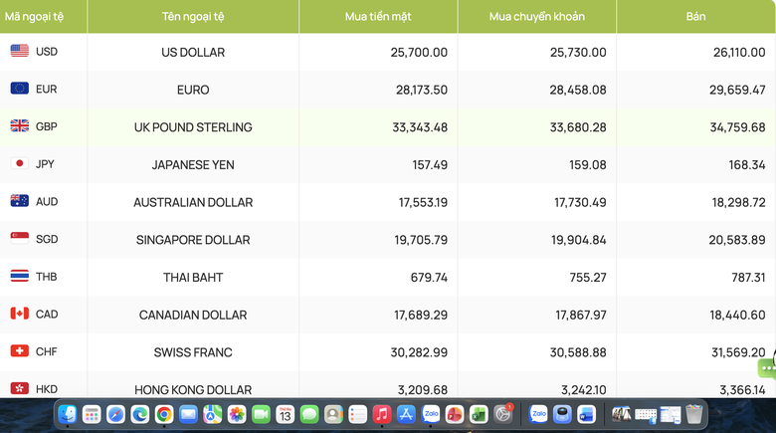Click the CHF Switzerland flag icon
The image size is (776, 433).
point(20,350)
